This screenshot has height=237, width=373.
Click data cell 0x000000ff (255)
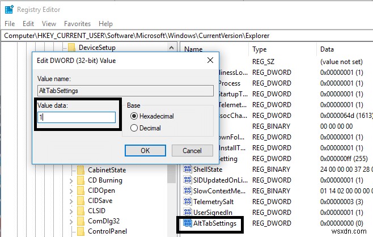[344, 159]
